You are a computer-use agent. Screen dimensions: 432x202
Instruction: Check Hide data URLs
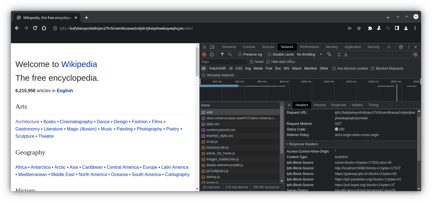tap(268, 62)
